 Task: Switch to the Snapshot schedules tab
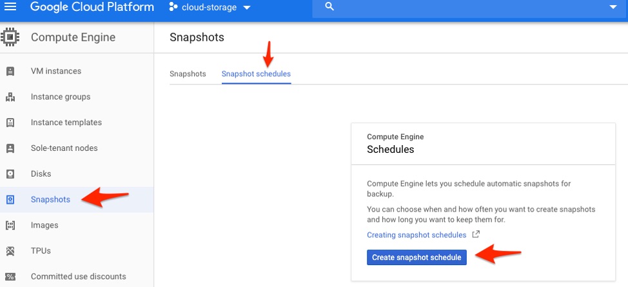pyautogui.click(x=256, y=74)
